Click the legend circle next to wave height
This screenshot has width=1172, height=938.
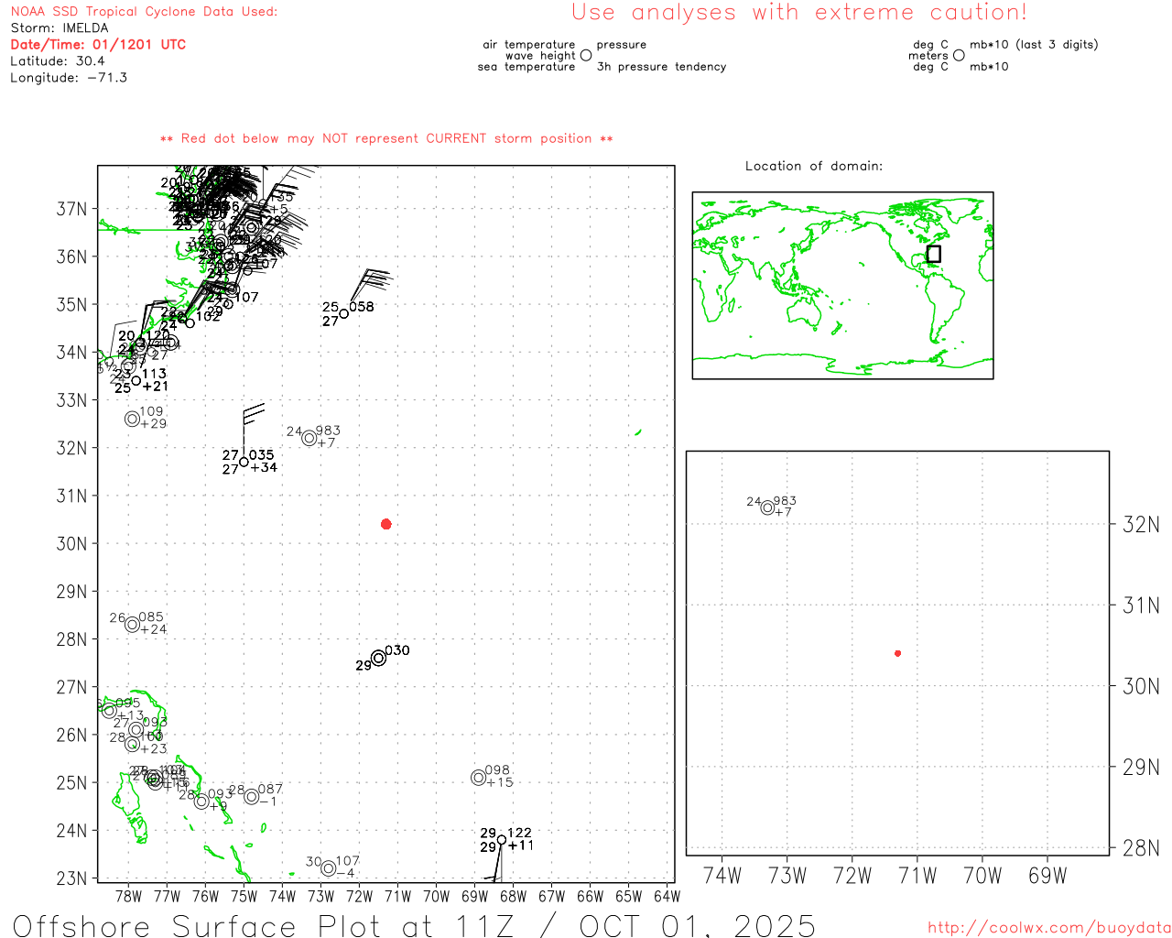[x=586, y=56]
